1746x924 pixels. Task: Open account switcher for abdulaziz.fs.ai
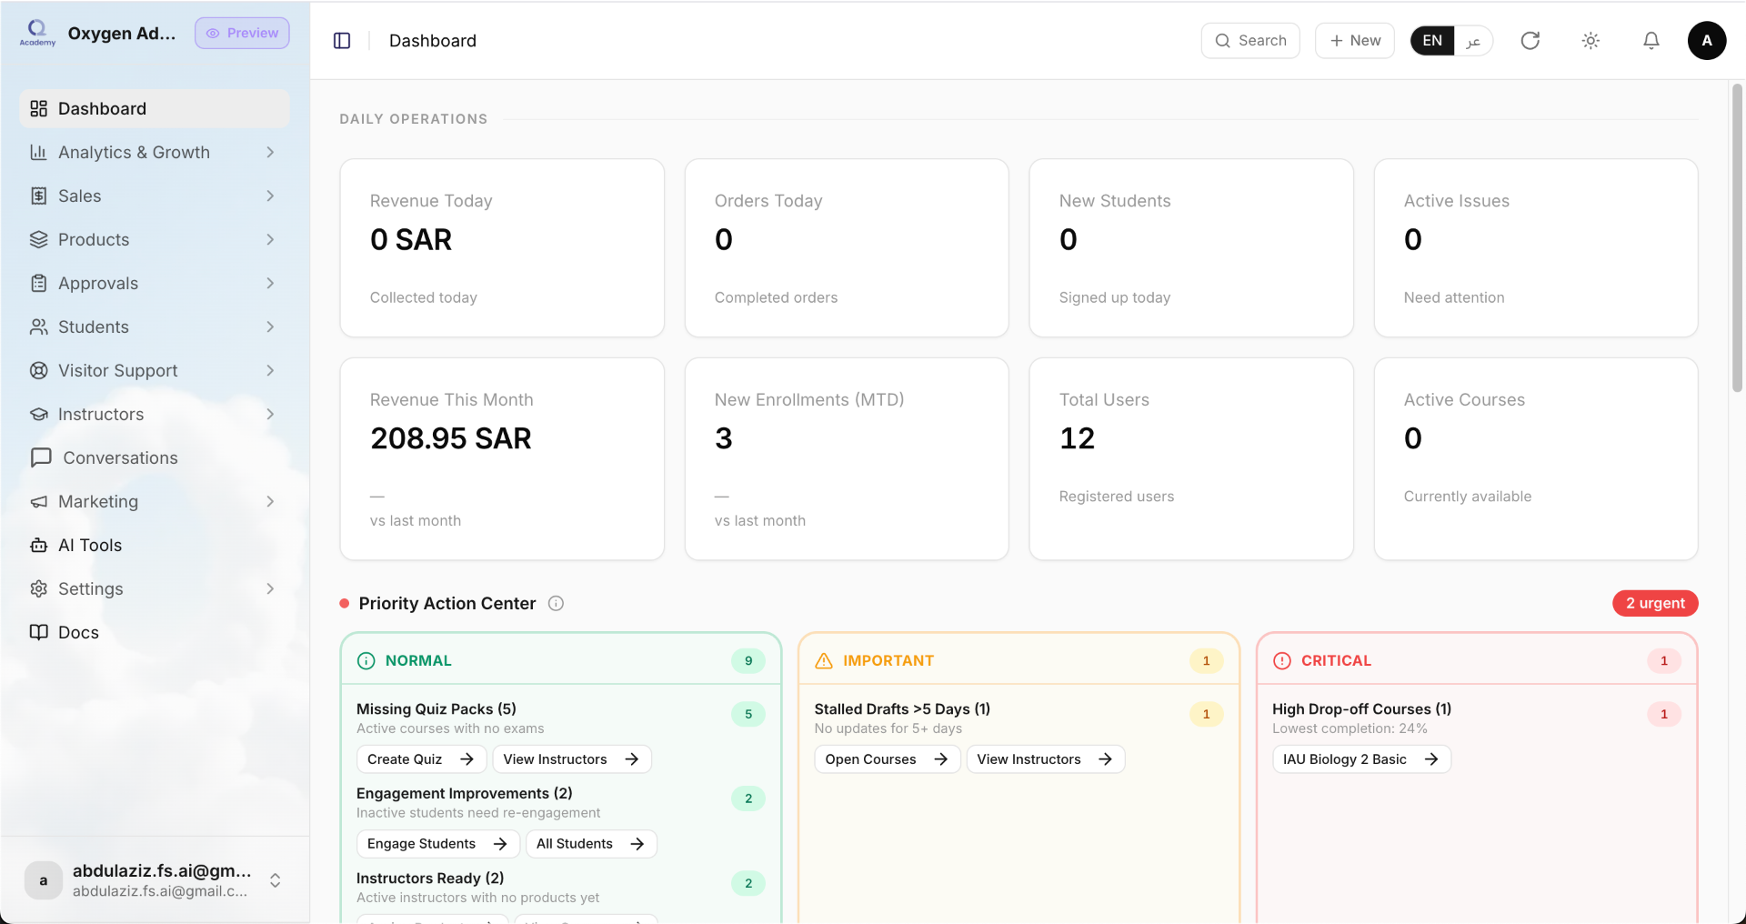click(155, 880)
